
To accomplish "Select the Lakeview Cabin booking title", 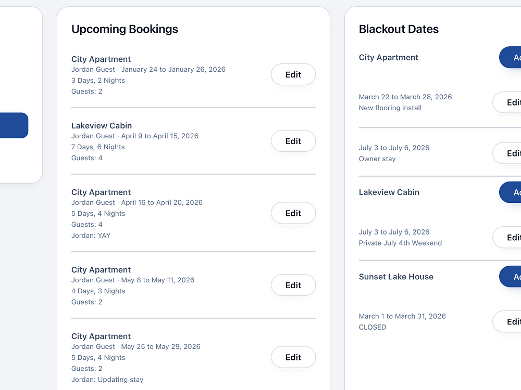I will click(102, 126).
